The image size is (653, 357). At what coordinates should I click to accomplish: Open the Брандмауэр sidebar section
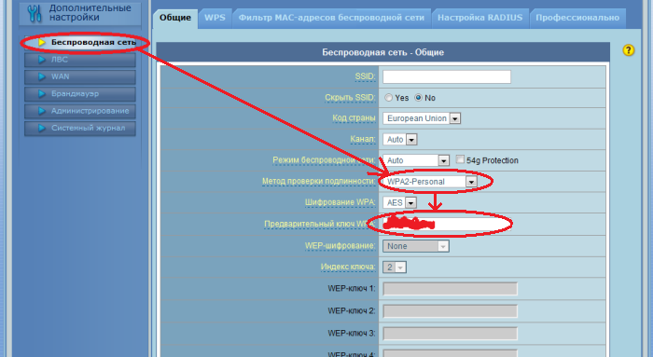click(x=80, y=93)
